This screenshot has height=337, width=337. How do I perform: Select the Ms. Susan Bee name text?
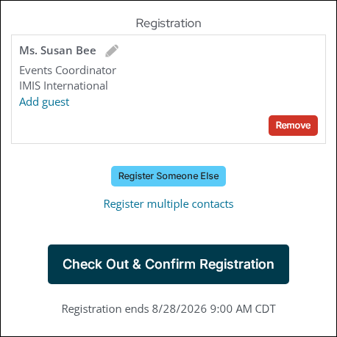point(57,51)
